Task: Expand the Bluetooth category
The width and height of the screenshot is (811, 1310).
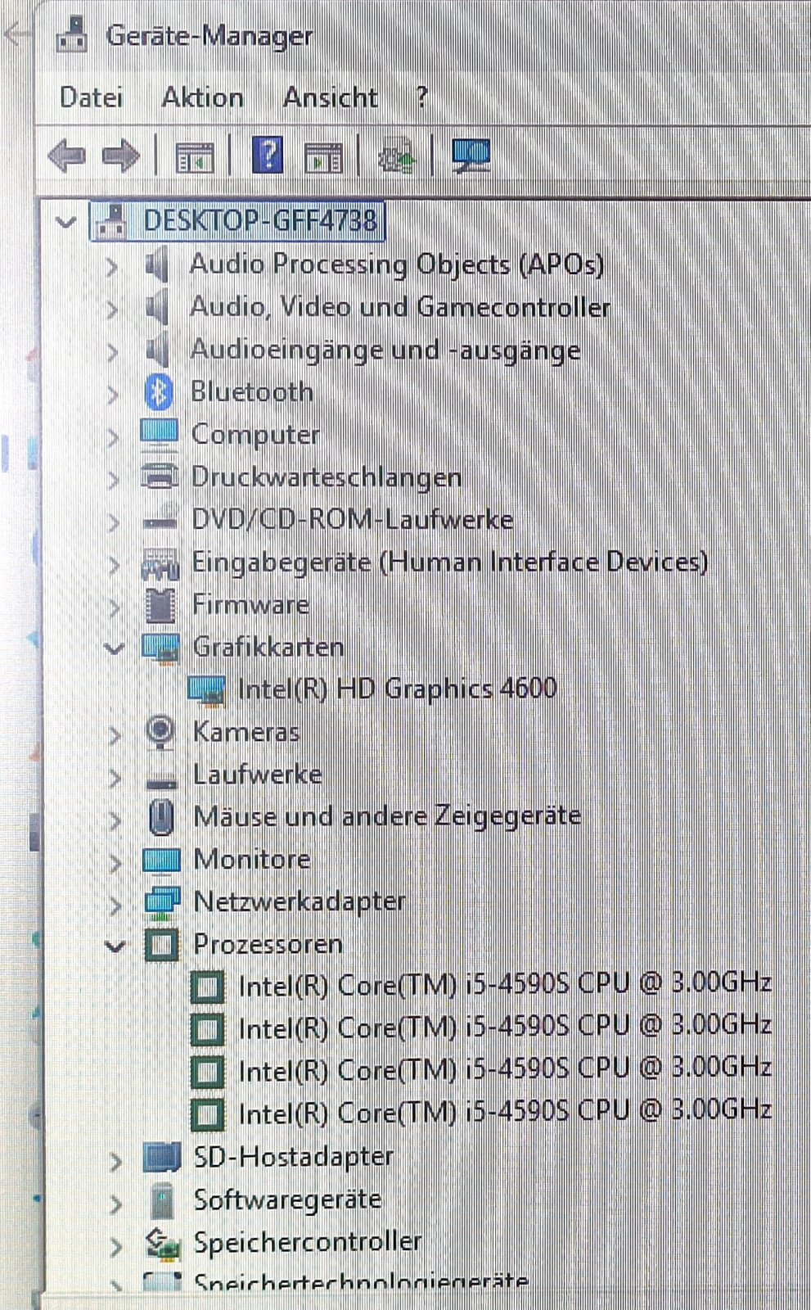Action: [x=112, y=394]
